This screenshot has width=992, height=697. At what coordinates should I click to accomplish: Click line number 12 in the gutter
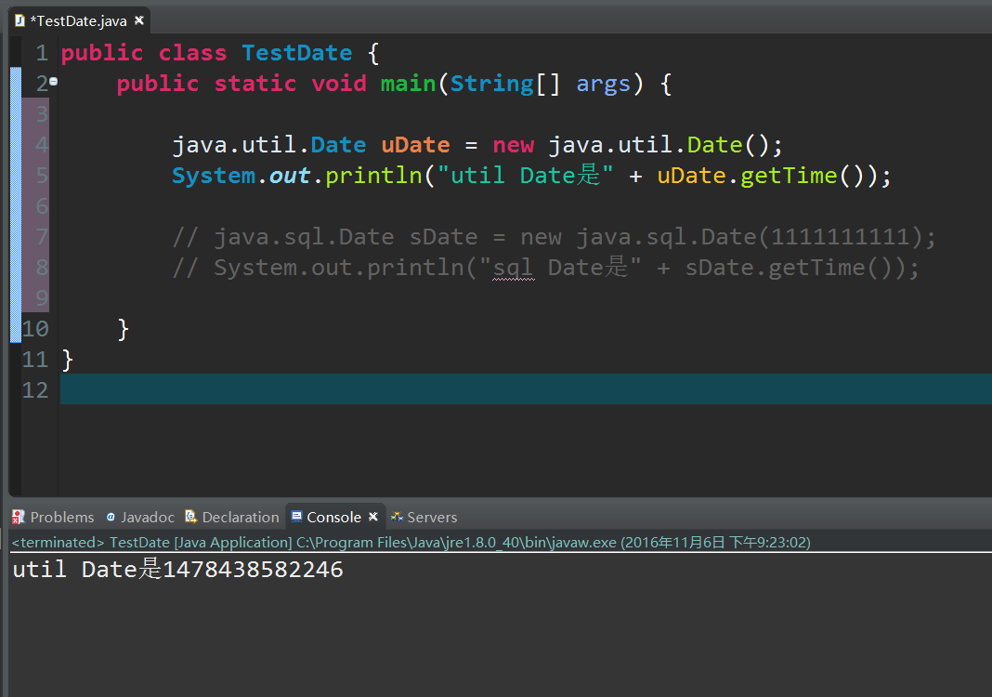click(x=35, y=390)
